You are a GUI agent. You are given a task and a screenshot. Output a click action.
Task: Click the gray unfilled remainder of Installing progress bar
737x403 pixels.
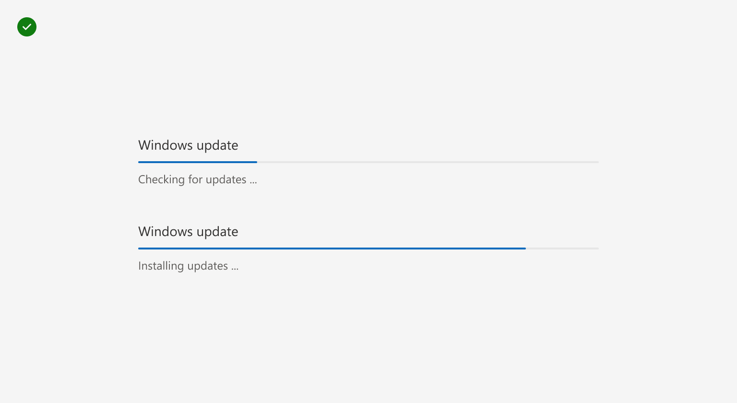562,249
